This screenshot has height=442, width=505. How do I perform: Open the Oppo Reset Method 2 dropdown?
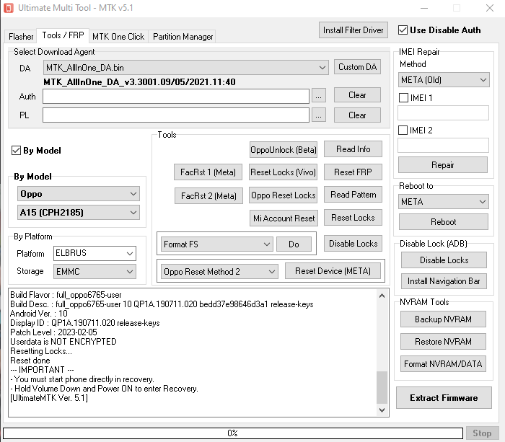pos(219,271)
